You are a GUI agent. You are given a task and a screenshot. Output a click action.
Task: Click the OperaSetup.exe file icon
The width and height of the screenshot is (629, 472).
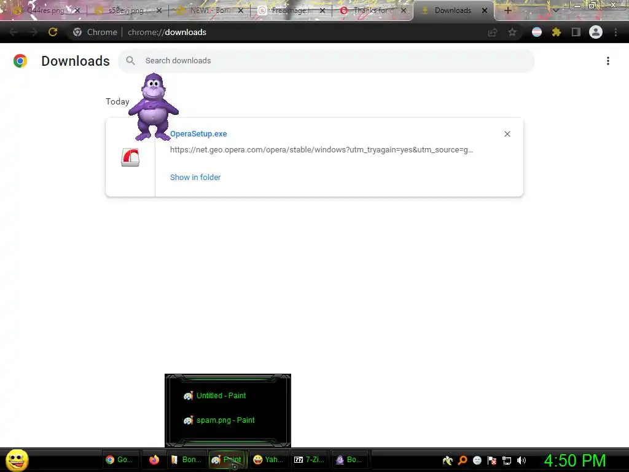(130, 157)
